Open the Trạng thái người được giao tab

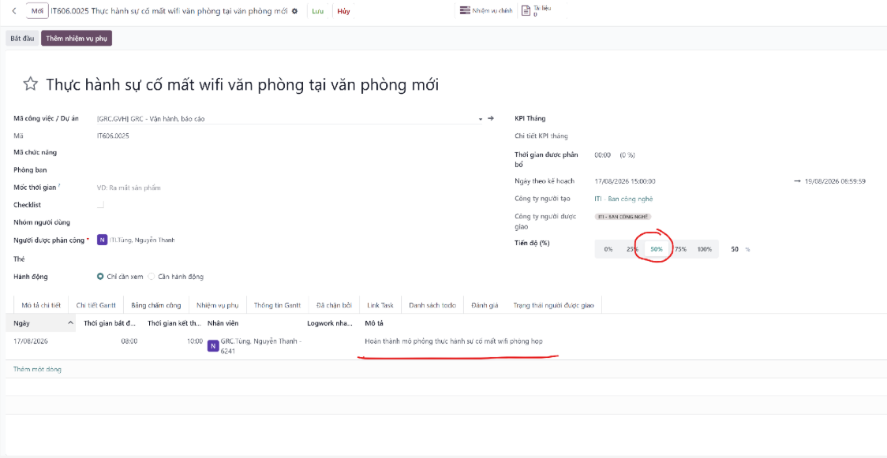(x=554, y=305)
